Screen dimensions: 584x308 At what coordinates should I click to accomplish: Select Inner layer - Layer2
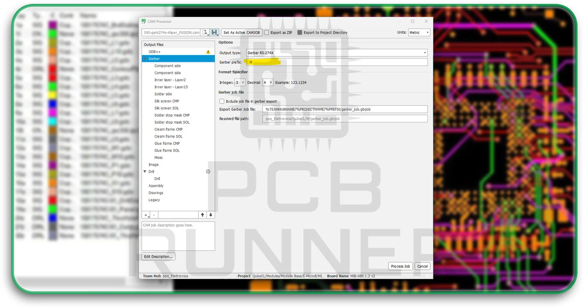coord(170,80)
